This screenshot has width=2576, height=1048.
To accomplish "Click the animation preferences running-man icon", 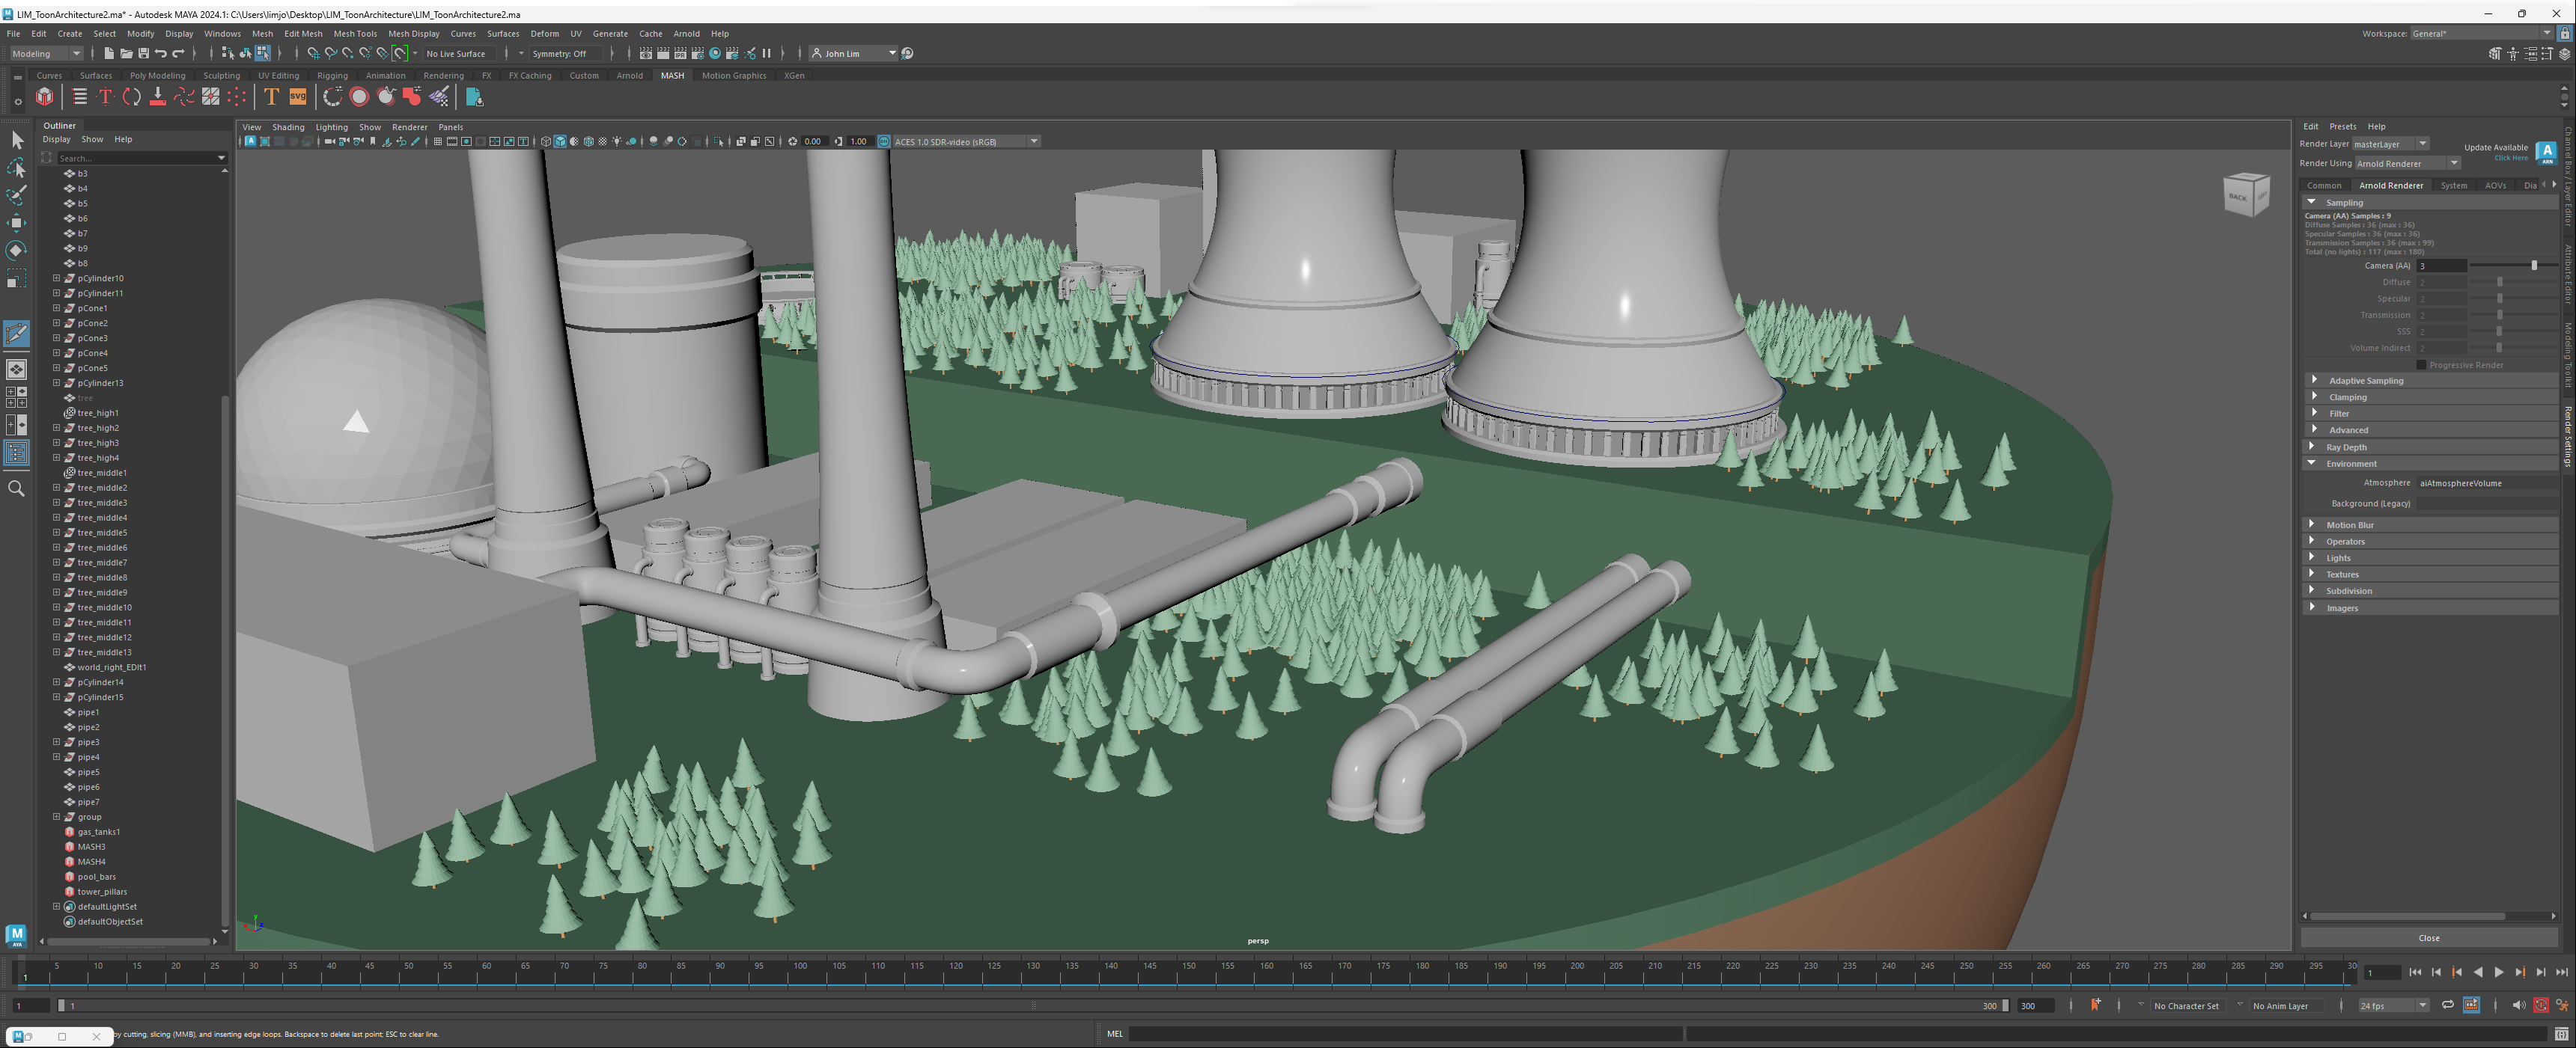I will 2562,1006.
